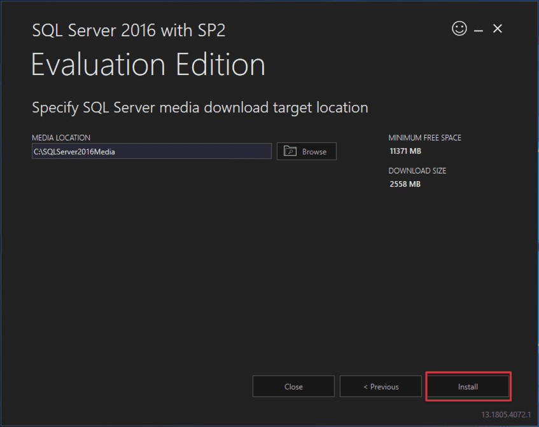Send installer feedback using the smiley face
Viewport: 539px width, 427px height.
point(459,29)
